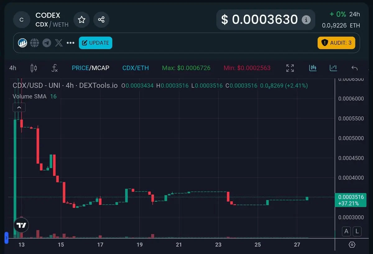
Task: Switch chart to MCAP view
Action: pos(100,68)
